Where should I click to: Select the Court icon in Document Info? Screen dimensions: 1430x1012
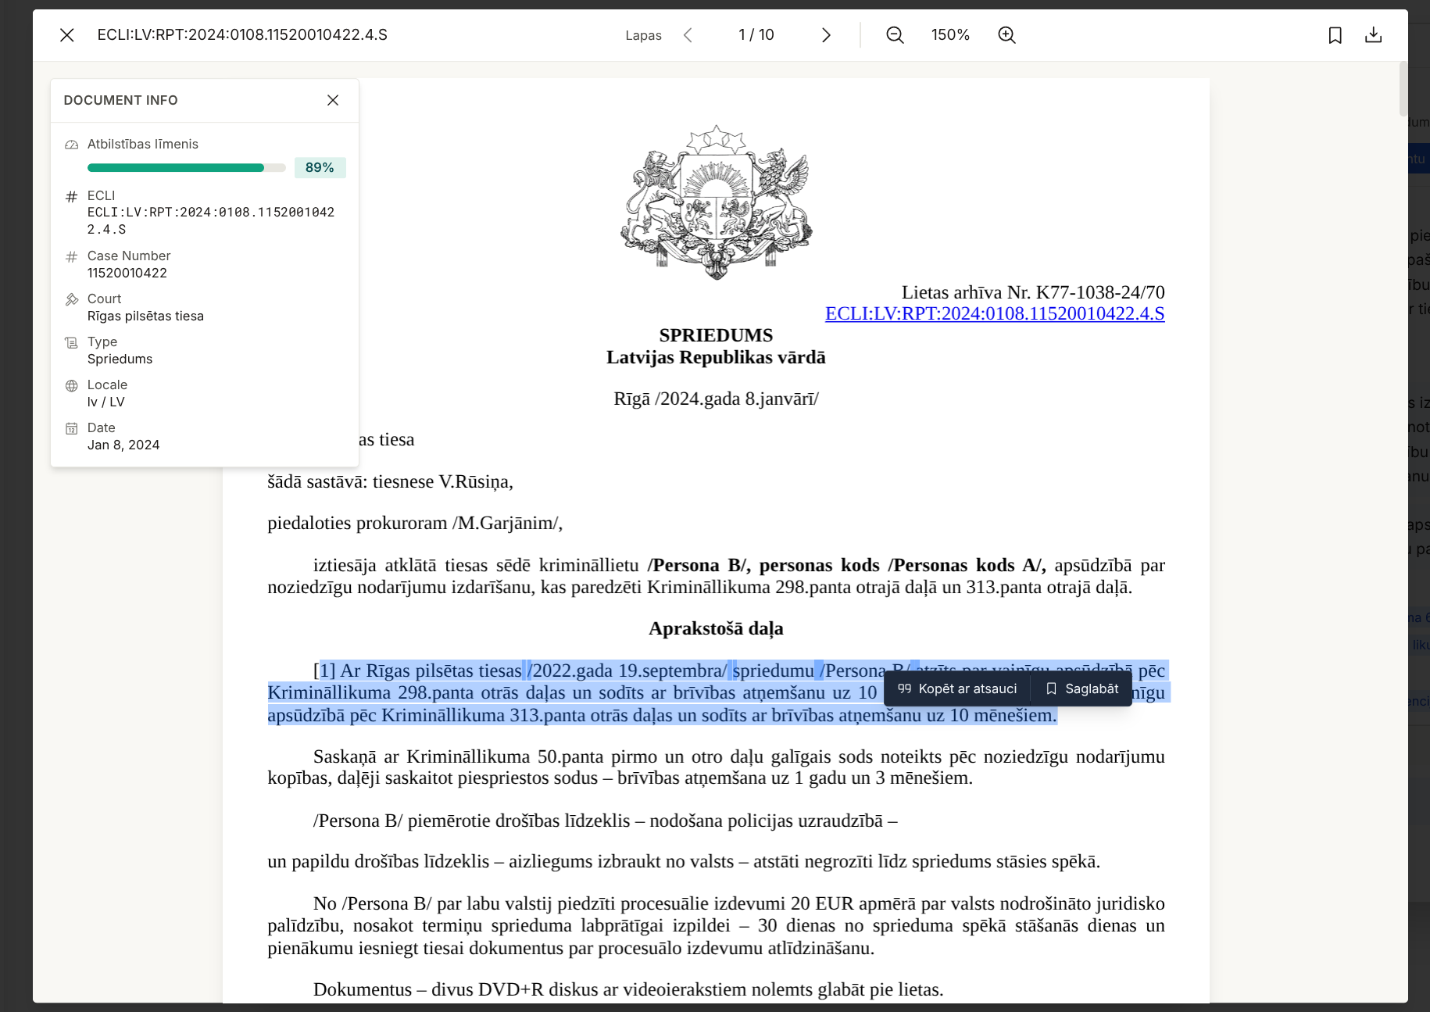pos(71,299)
